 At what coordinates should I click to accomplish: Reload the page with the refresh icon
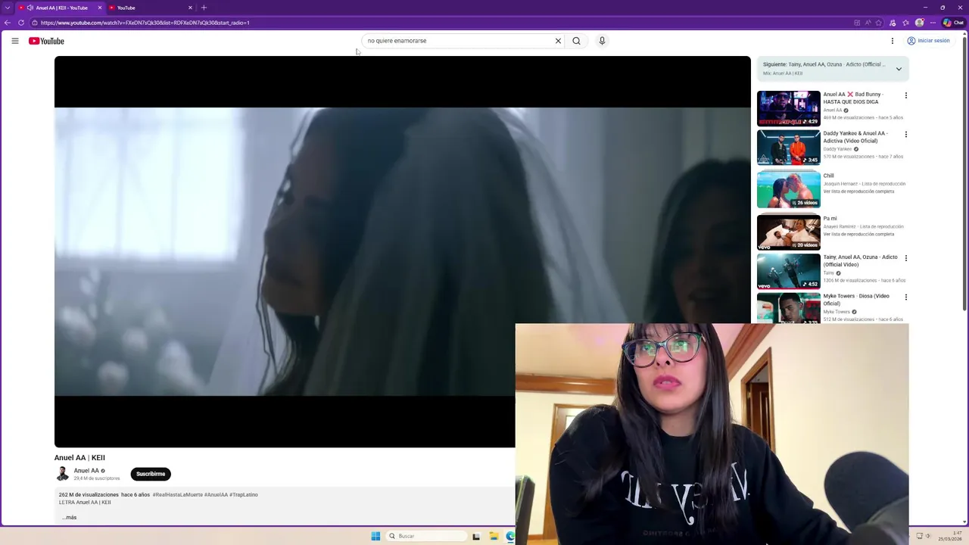(21, 23)
